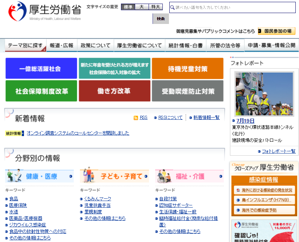Open the 里親制度 keyword link

tap(93, 212)
